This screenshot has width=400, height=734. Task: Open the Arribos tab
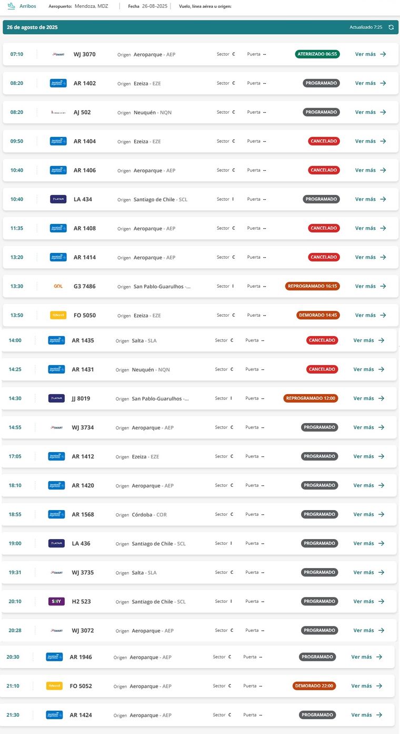click(x=27, y=6)
